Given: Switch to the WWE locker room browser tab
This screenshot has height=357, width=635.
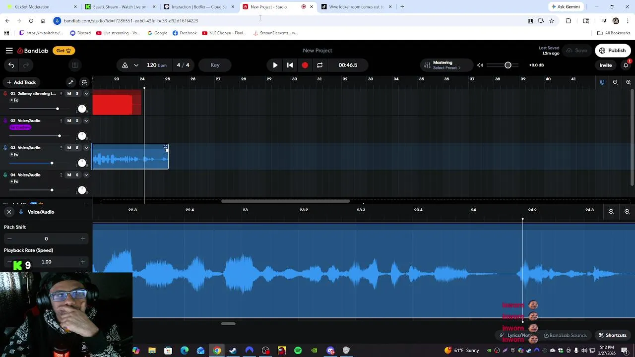Looking at the screenshot, I should tap(357, 7).
